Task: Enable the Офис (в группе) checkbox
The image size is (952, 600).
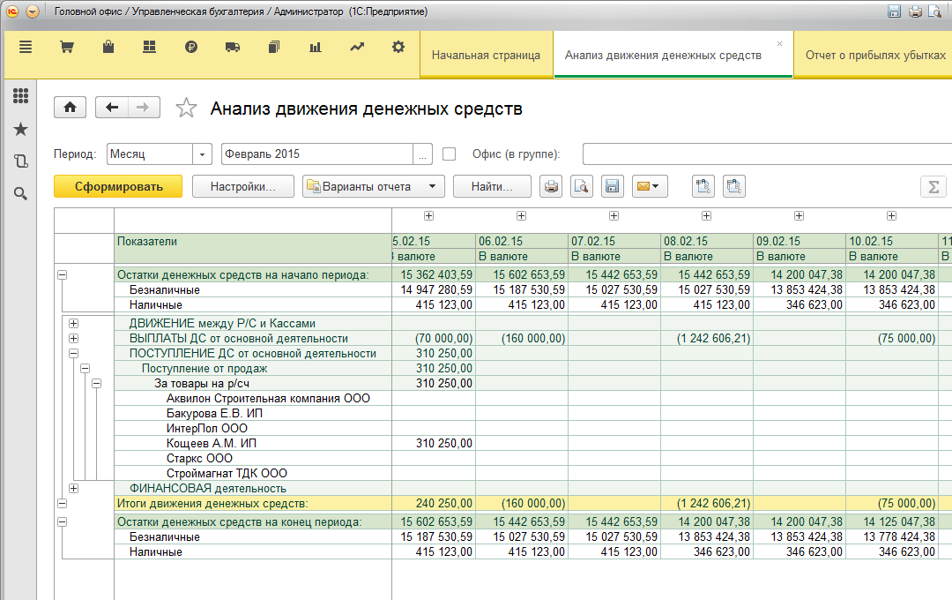Action: (449, 154)
